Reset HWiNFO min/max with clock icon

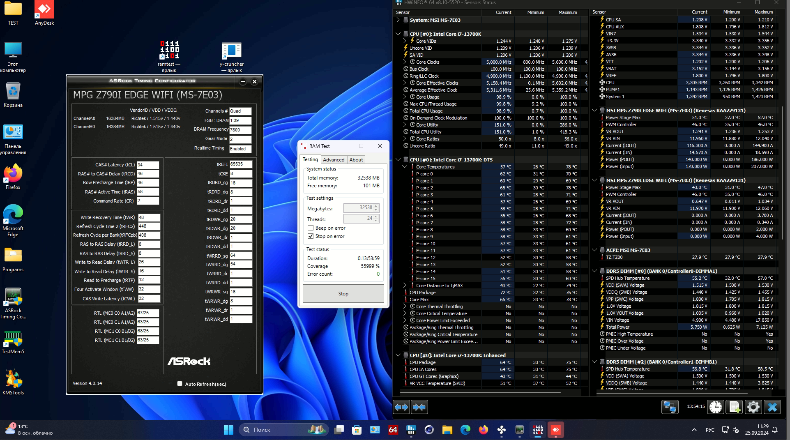coord(716,407)
